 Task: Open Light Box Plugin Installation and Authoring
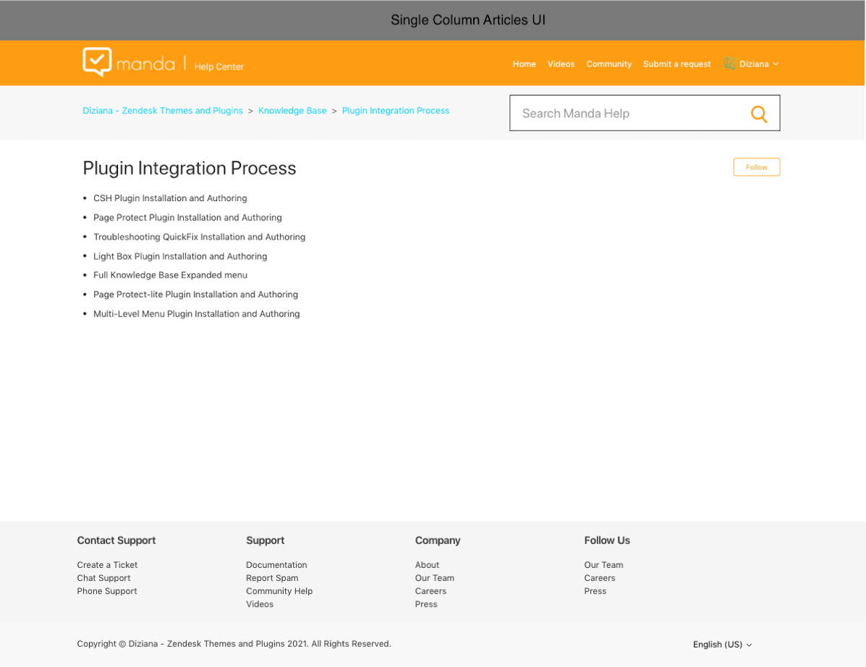(x=180, y=256)
